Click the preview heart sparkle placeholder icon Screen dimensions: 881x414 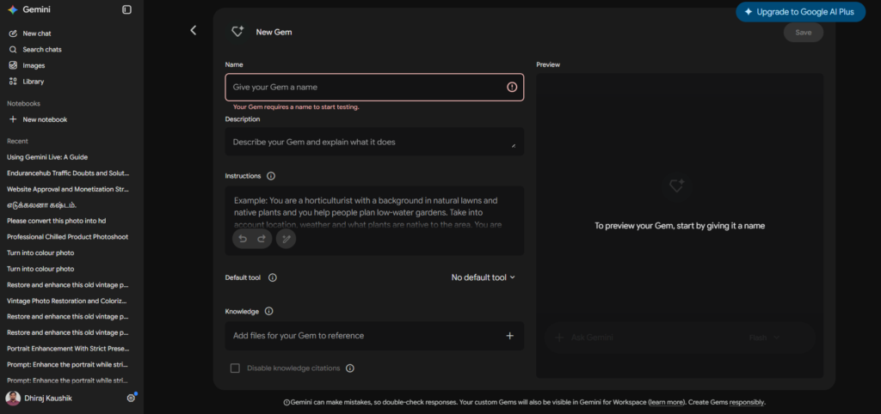pos(676,186)
